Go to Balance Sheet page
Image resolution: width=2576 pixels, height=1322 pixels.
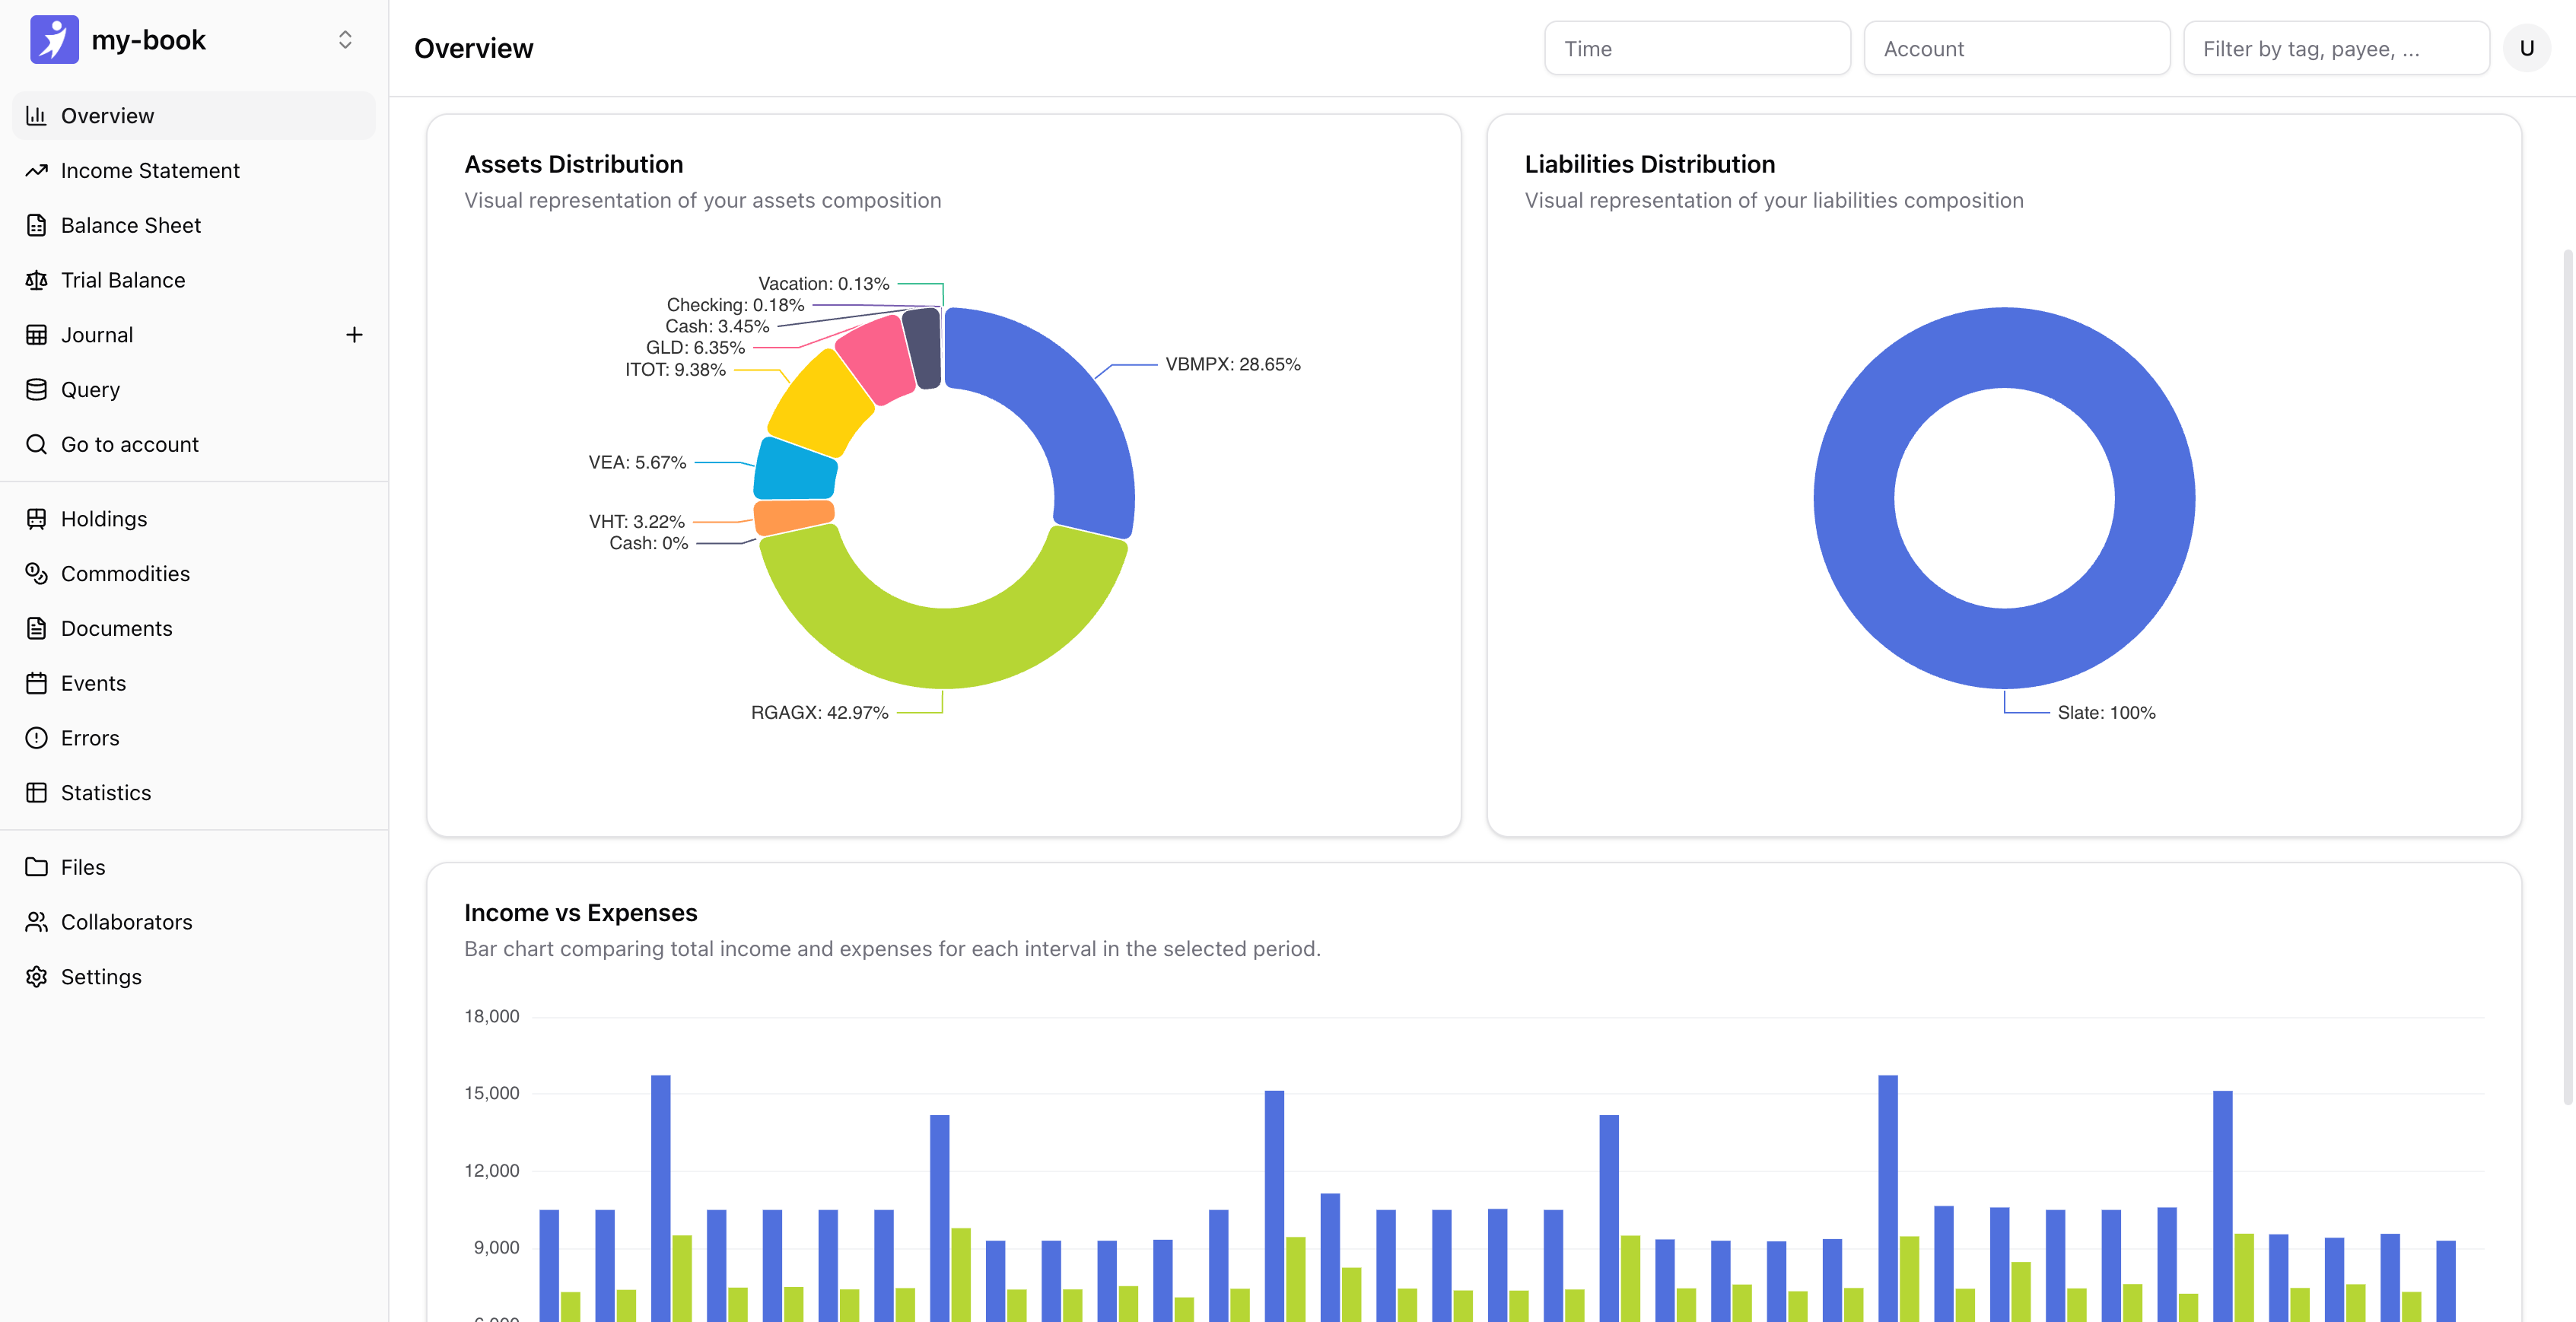click(x=130, y=225)
